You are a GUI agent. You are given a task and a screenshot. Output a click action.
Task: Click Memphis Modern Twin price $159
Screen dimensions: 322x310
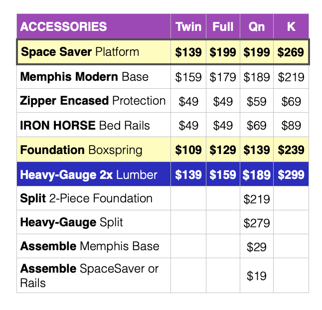coord(188,77)
